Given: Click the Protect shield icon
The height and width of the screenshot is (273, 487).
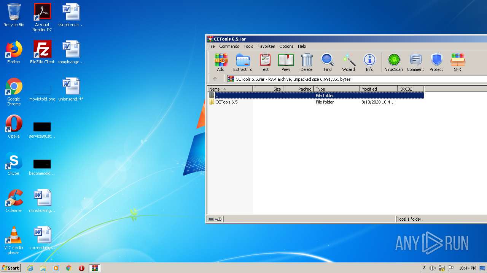Looking at the screenshot, I should [x=436, y=62].
